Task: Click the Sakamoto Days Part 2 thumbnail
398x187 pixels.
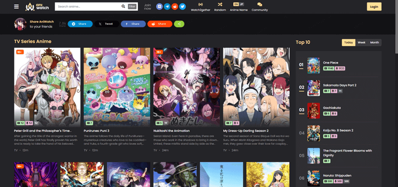Action: pos(313,88)
